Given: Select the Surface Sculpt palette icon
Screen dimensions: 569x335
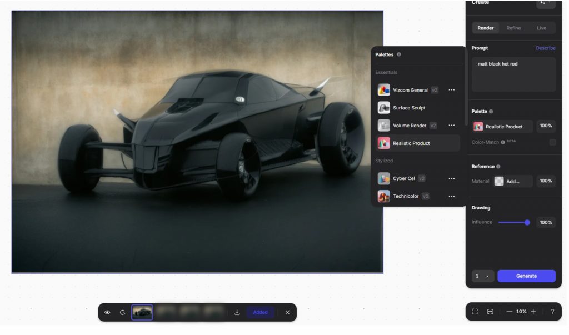Looking at the screenshot, I should 384,107.
